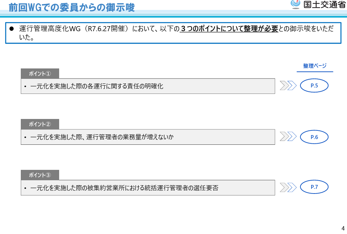This screenshot has height=234, width=347.
Task: Select the ポイント① label tab
Action: pyautogui.click(x=40, y=73)
